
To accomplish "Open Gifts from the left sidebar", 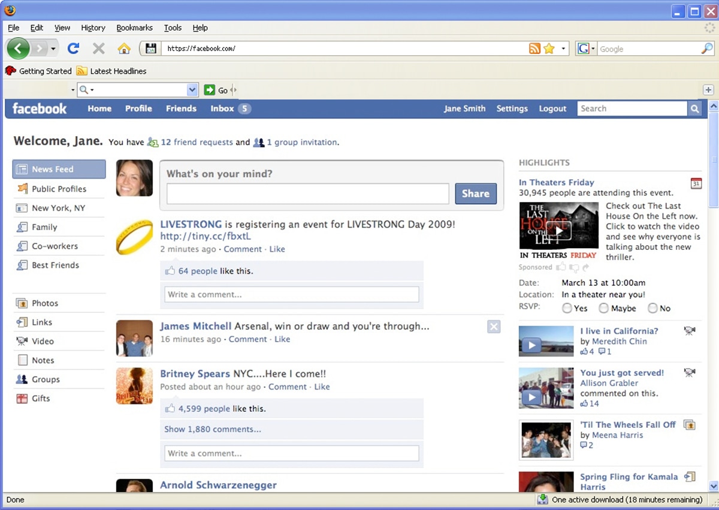I will tap(40, 399).
